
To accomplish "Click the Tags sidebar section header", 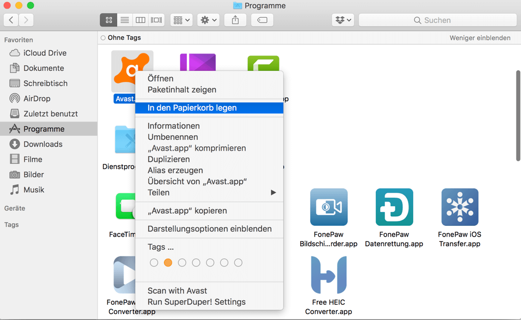I will [x=11, y=225].
